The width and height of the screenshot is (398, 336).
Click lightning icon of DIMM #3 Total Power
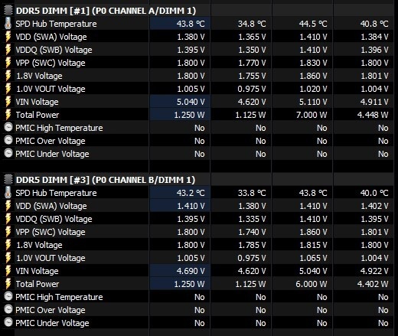coord(8,284)
